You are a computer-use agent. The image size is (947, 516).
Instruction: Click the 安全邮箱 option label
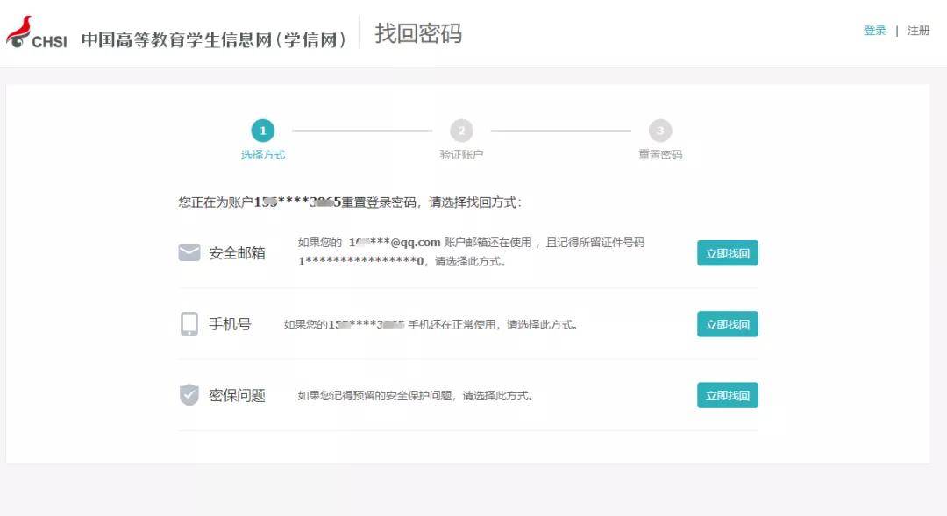(237, 253)
